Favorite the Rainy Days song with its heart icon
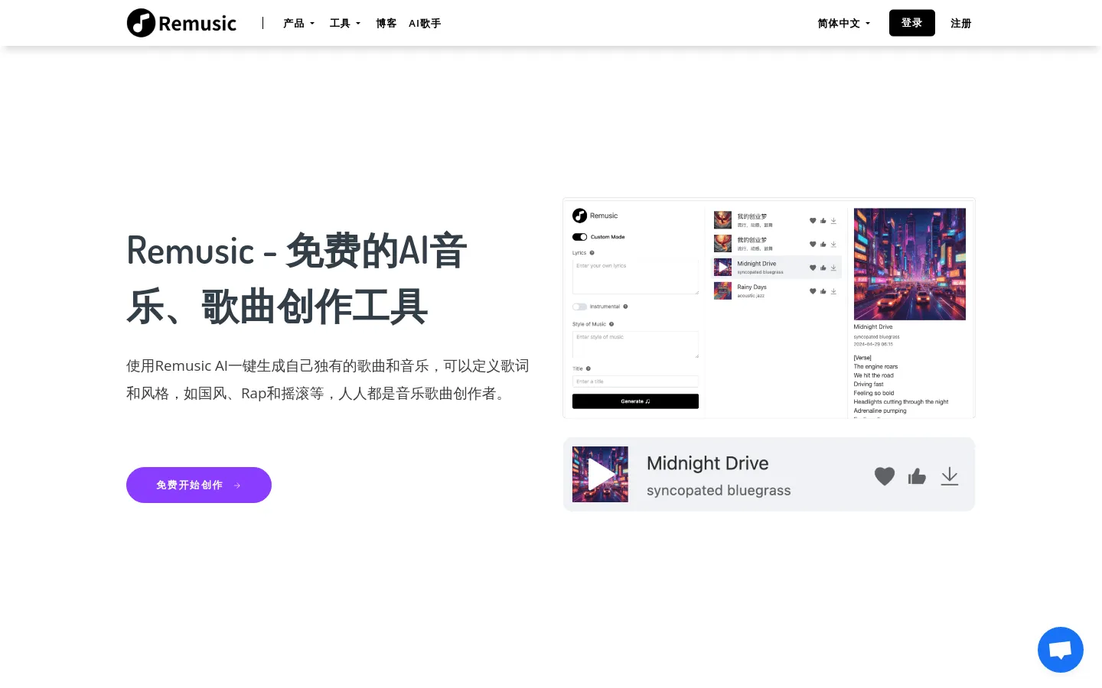The width and height of the screenshot is (1102, 688). pyautogui.click(x=813, y=291)
